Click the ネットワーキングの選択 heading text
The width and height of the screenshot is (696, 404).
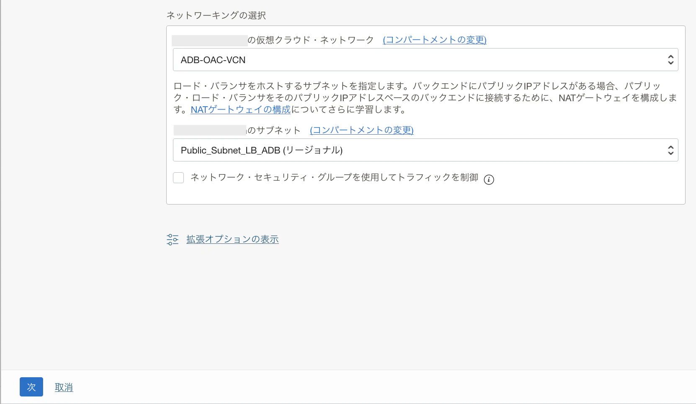point(216,15)
